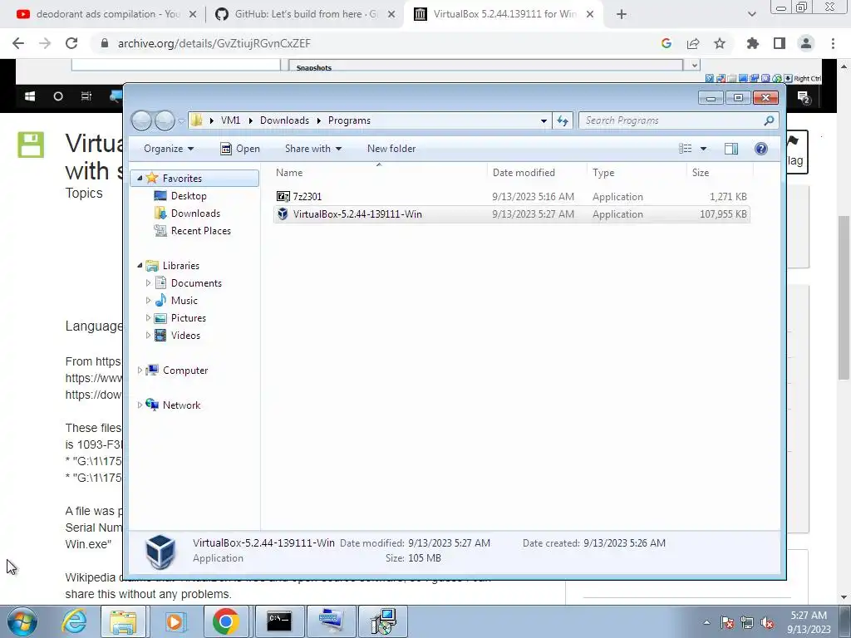Open a new Chrome tab
Image resolution: width=851 pixels, height=638 pixels.
pyautogui.click(x=622, y=15)
